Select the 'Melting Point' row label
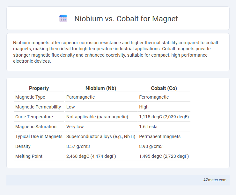The image size is (236, 195). pyautogui.click(x=29, y=156)
